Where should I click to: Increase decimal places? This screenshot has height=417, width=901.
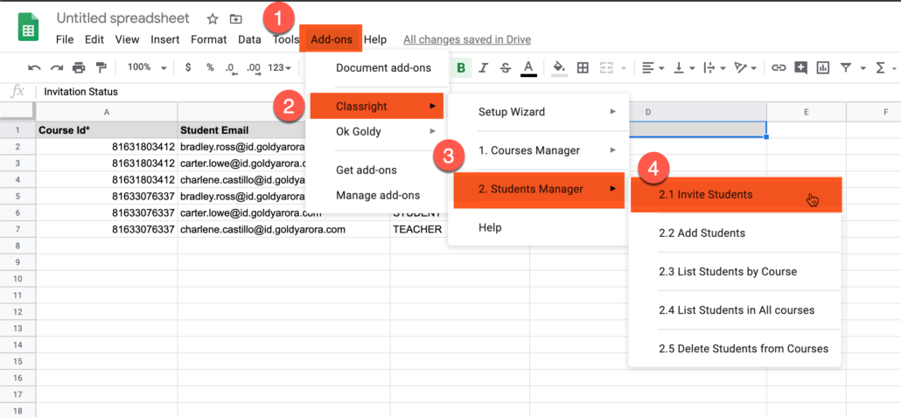[x=254, y=69]
